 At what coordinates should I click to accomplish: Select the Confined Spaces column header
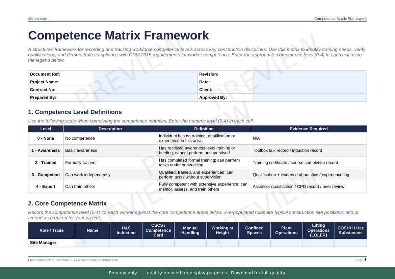254,230
